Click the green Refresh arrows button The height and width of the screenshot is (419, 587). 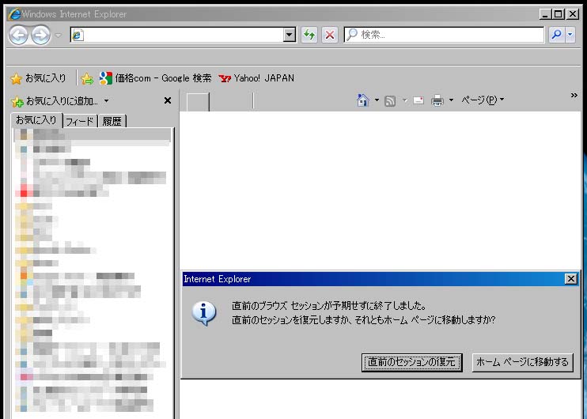click(309, 35)
